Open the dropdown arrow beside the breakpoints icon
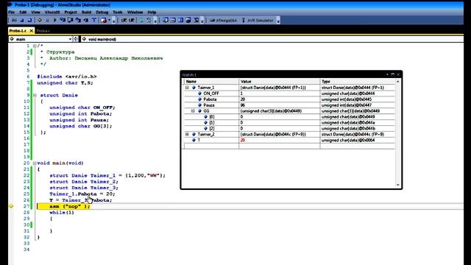471x265 pixels. (109, 20)
